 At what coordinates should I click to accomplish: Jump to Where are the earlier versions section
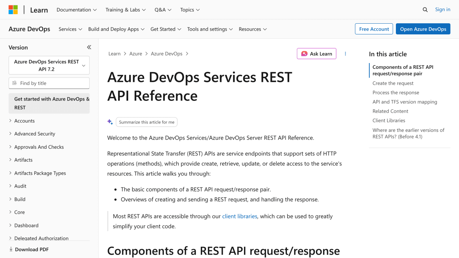pyautogui.click(x=409, y=133)
